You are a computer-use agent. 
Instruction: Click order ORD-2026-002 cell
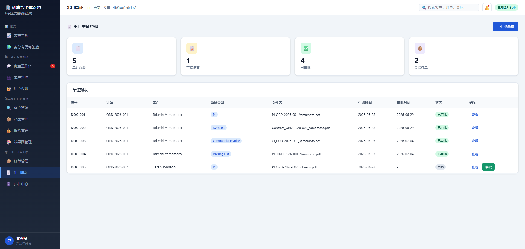point(117,167)
